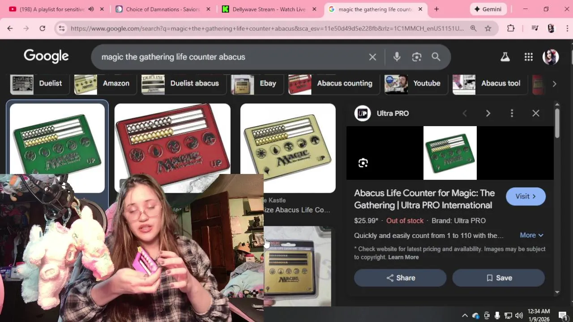
Task: Show hidden system tray icons
Action: pos(465,315)
